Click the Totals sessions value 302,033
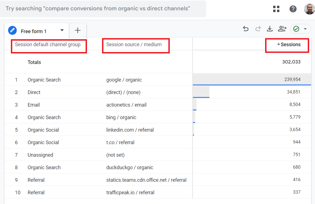Viewport: 315px width, 204px height. pyautogui.click(x=291, y=62)
